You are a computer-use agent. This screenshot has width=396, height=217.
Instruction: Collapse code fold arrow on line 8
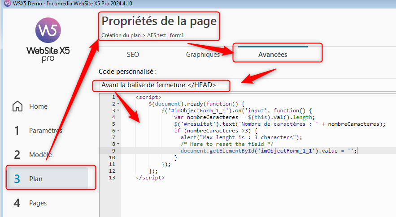pyautogui.click(x=118, y=144)
